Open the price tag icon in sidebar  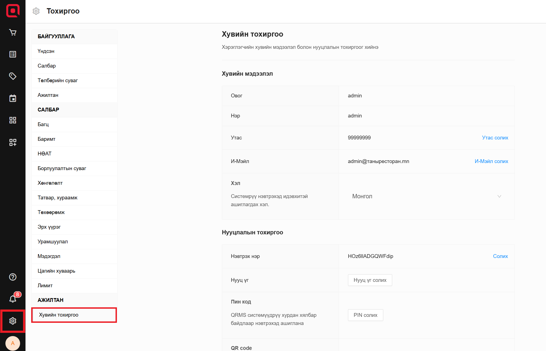[13, 76]
